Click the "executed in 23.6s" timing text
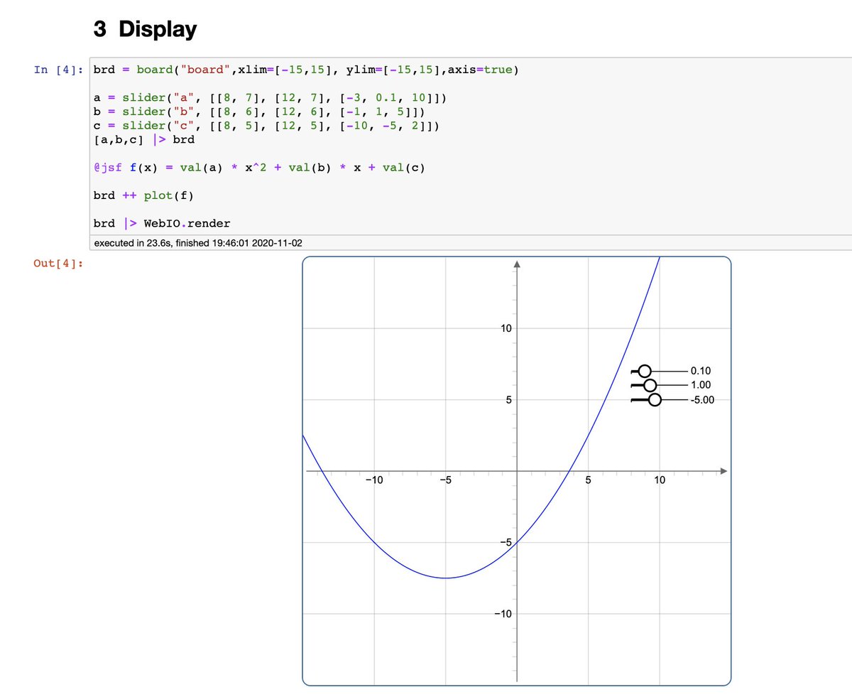Viewport: 852px width, 697px height. click(198, 242)
